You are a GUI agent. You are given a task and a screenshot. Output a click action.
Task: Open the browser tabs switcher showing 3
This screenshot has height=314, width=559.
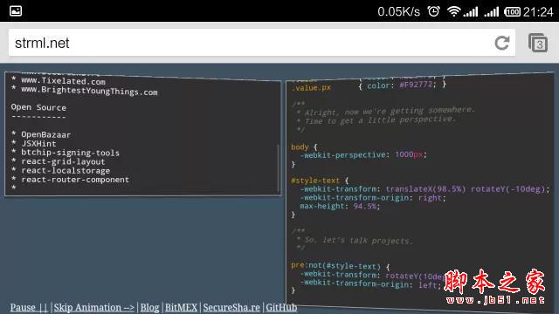click(538, 43)
